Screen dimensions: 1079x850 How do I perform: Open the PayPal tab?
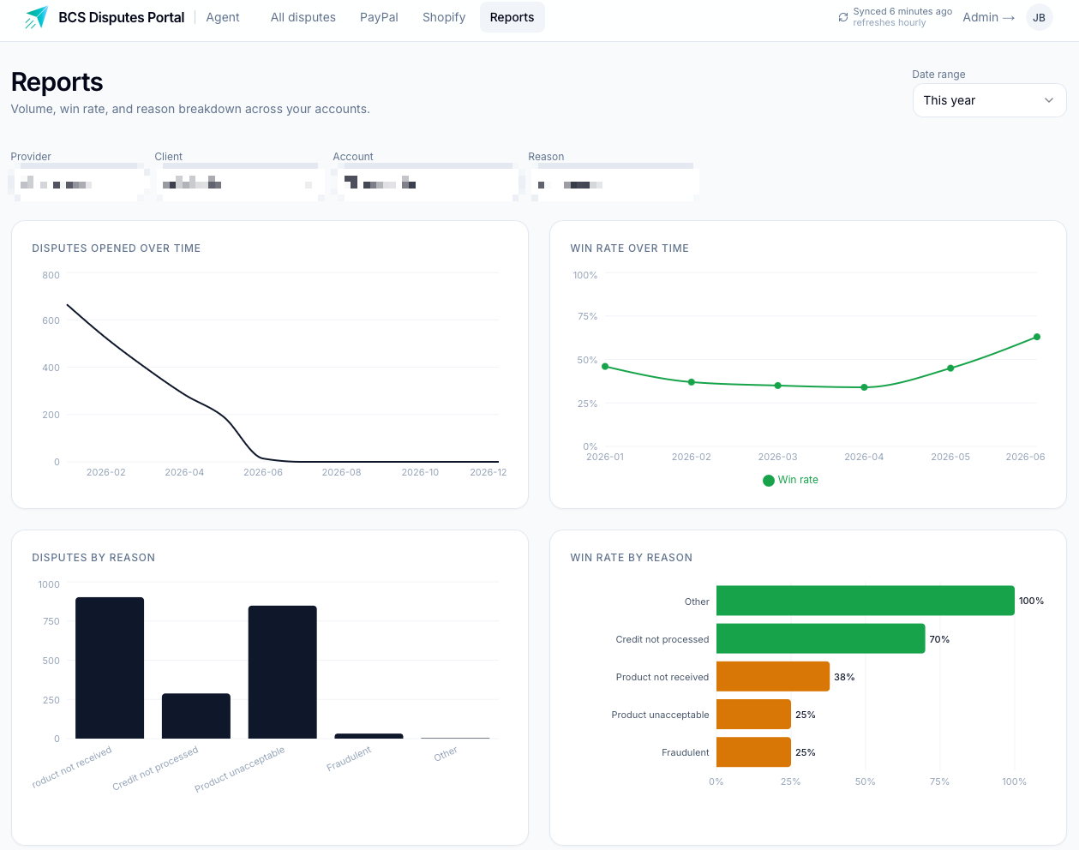379,17
